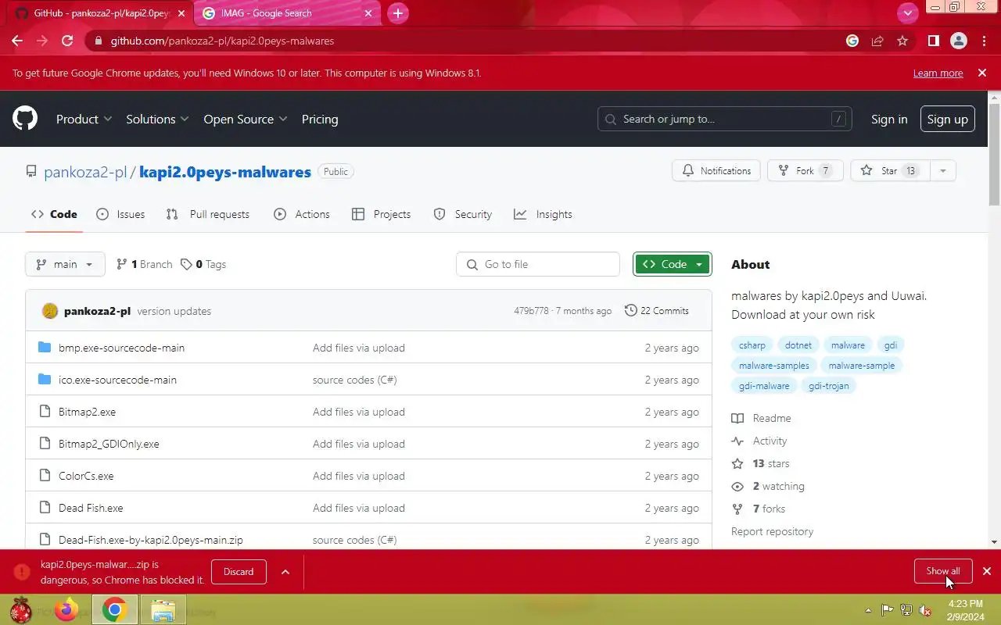The width and height of the screenshot is (1001, 625).
Task: Click Show all downloads button
Action: [x=942, y=571]
